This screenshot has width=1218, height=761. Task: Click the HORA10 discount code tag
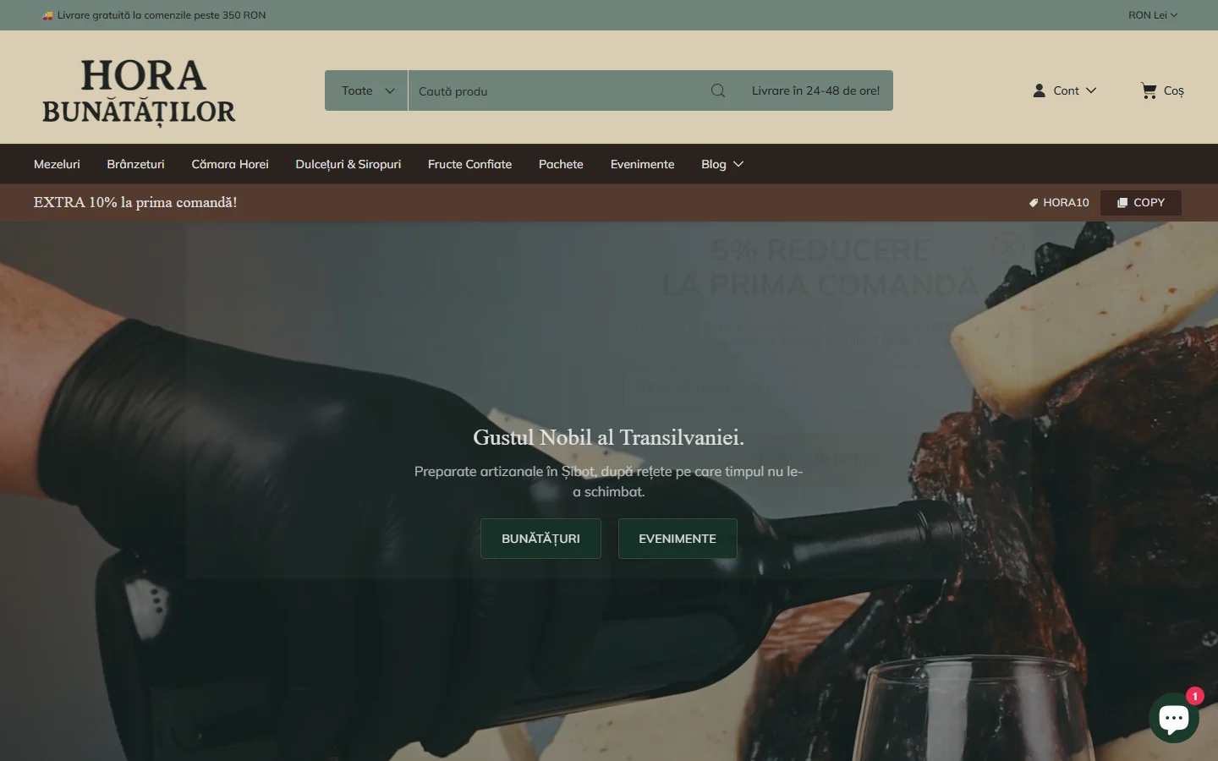click(x=1058, y=203)
